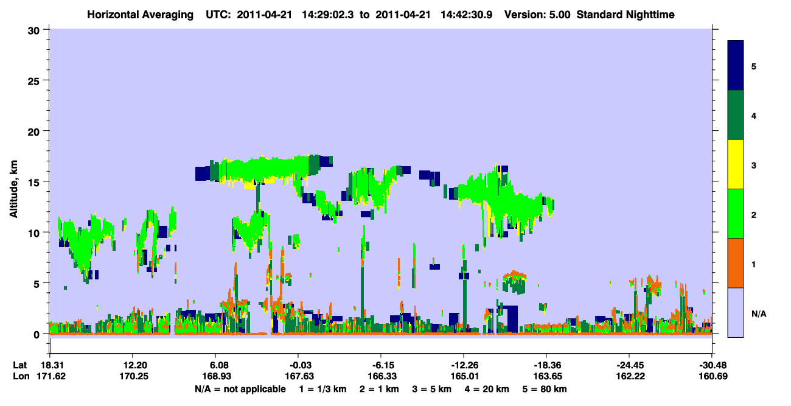The image size is (791, 406).
Task: Click the latitude value -12.26
Action: point(463,365)
